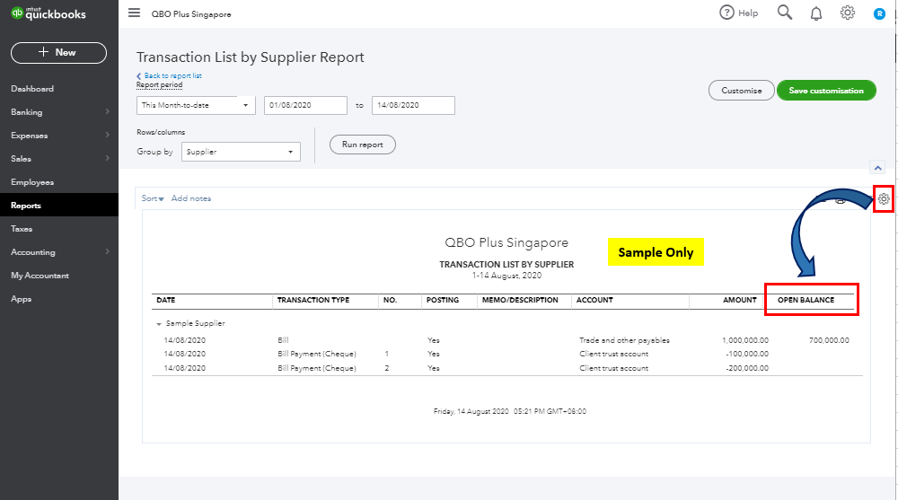Click the MEMO/DESCRIPTION column header
The image size is (898, 500).
(520, 300)
